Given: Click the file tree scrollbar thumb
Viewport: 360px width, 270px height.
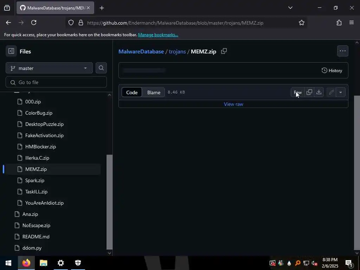Looking at the screenshot, I should tap(110, 202).
